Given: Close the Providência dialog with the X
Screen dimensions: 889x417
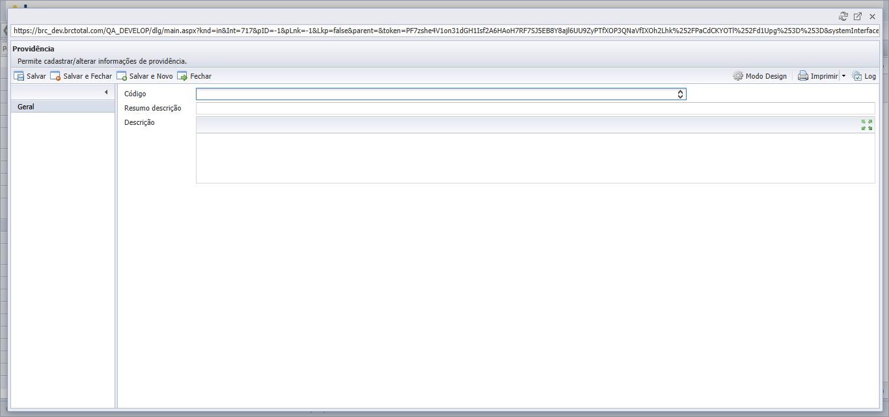Looking at the screenshot, I should coord(872,17).
